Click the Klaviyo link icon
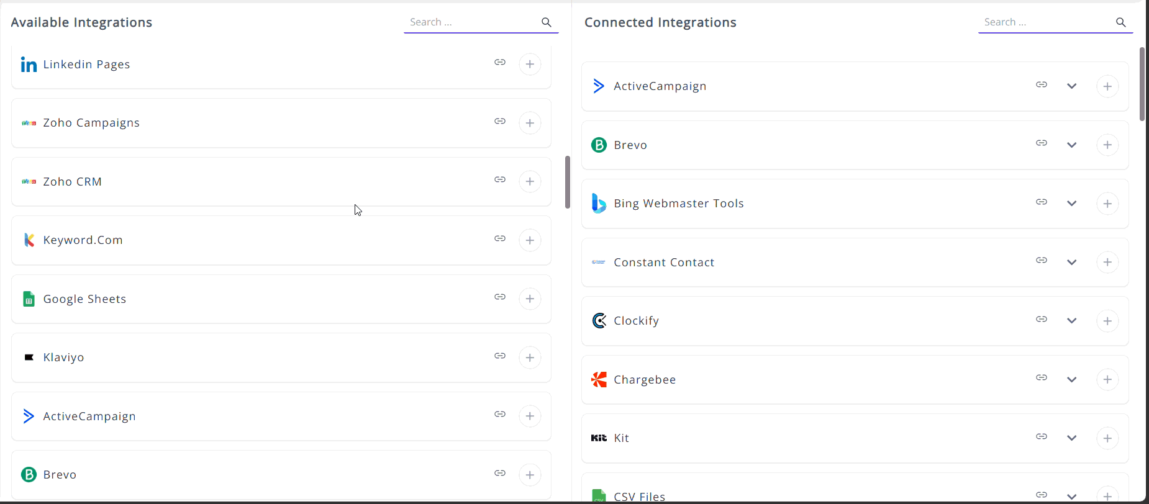Screen dimensions: 1149x504 click(500, 356)
